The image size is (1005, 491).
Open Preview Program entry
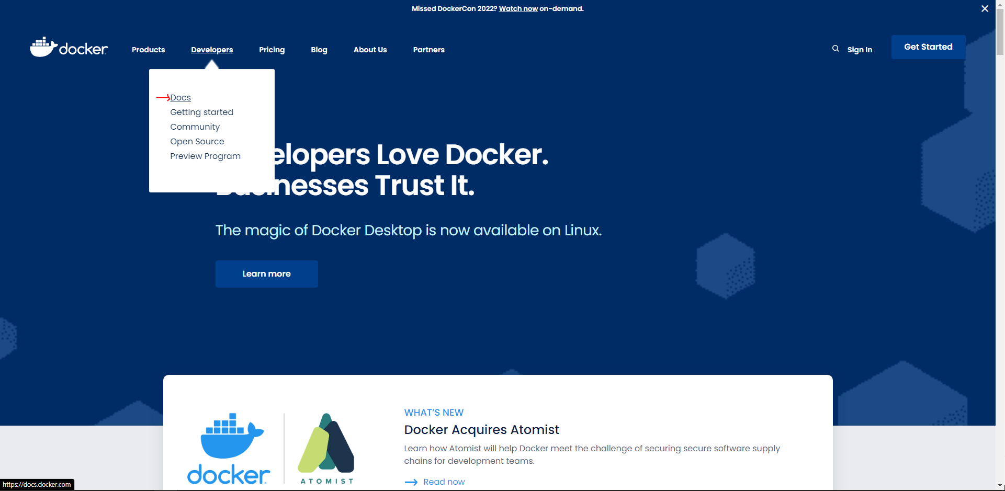(x=206, y=156)
